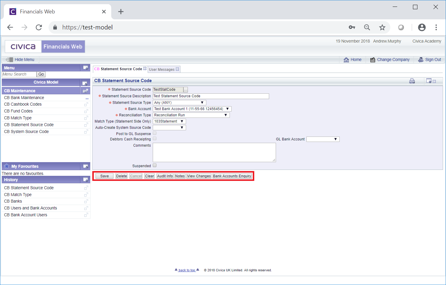Click the Sign Out link
This screenshot has width=446, height=285.
click(x=430, y=59)
